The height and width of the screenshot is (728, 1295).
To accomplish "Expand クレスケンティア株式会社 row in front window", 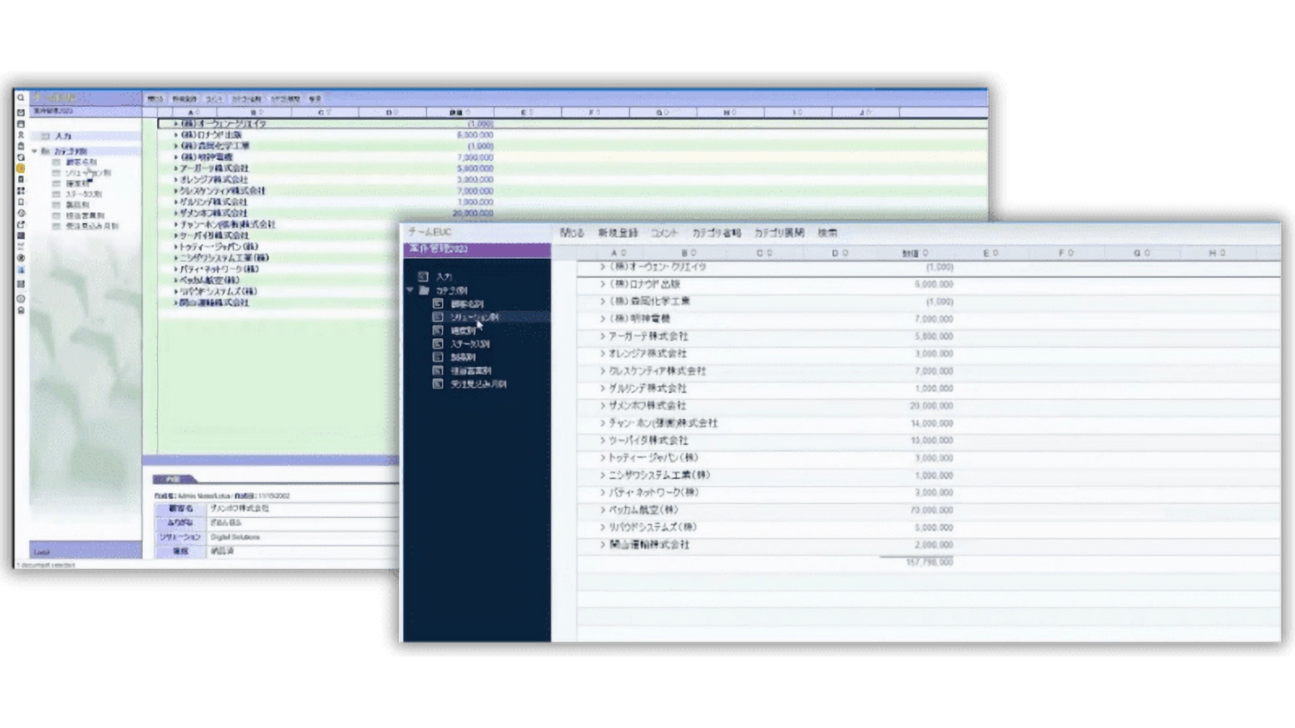I will (602, 370).
